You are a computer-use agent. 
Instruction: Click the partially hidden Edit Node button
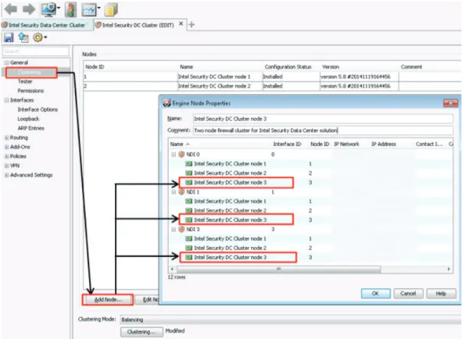click(147, 299)
